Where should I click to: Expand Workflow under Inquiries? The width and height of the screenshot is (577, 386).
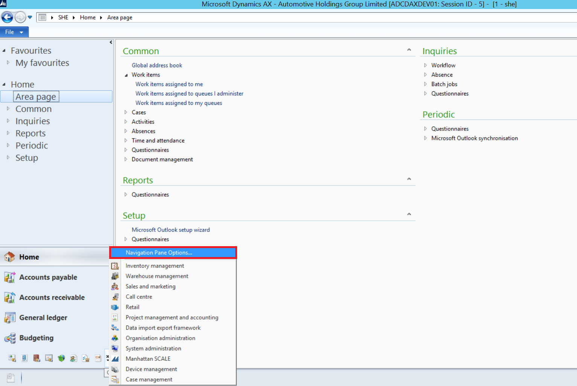426,65
